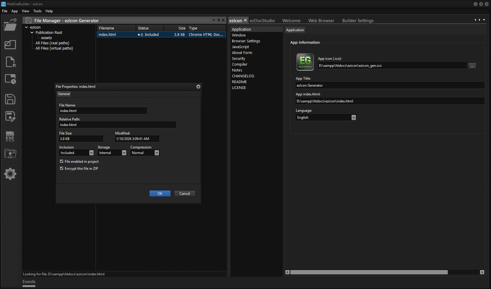Confirm File Properties with OK
Image resolution: width=491 pixels, height=289 pixels.
pyautogui.click(x=160, y=194)
